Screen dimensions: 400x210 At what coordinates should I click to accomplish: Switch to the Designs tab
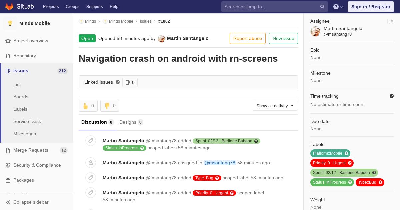point(131,122)
